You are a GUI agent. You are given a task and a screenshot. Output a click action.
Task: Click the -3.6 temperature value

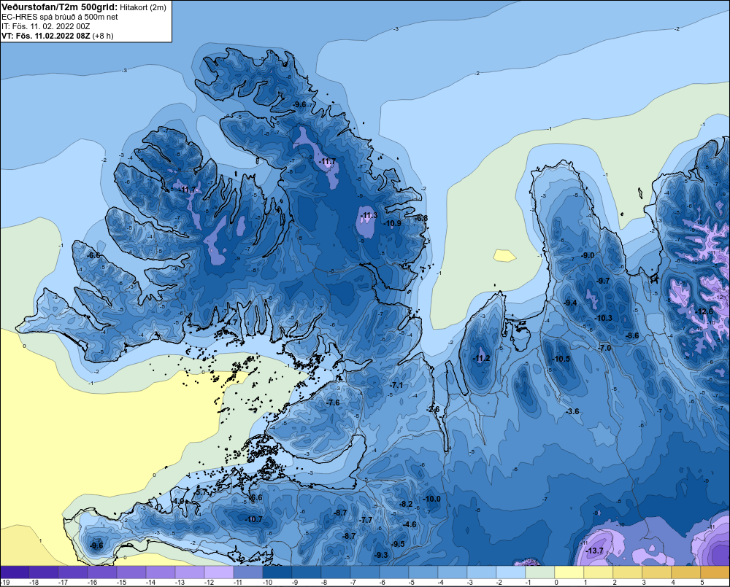[572, 411]
